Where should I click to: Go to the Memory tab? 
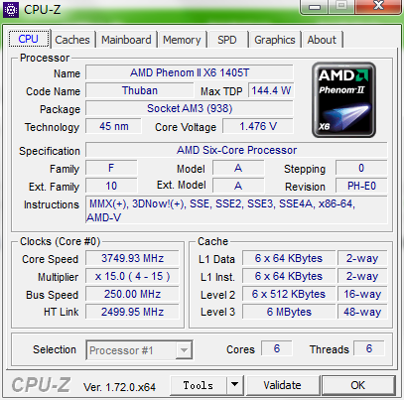click(x=182, y=40)
